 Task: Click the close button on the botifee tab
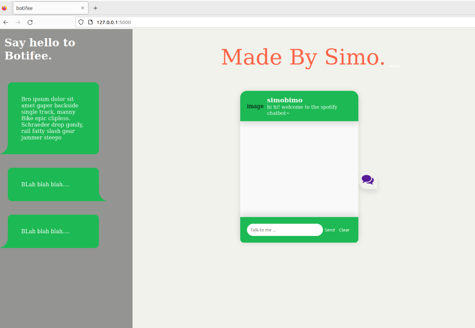[82, 8]
